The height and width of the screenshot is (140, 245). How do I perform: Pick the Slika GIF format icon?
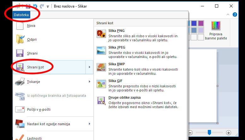coord(101,84)
